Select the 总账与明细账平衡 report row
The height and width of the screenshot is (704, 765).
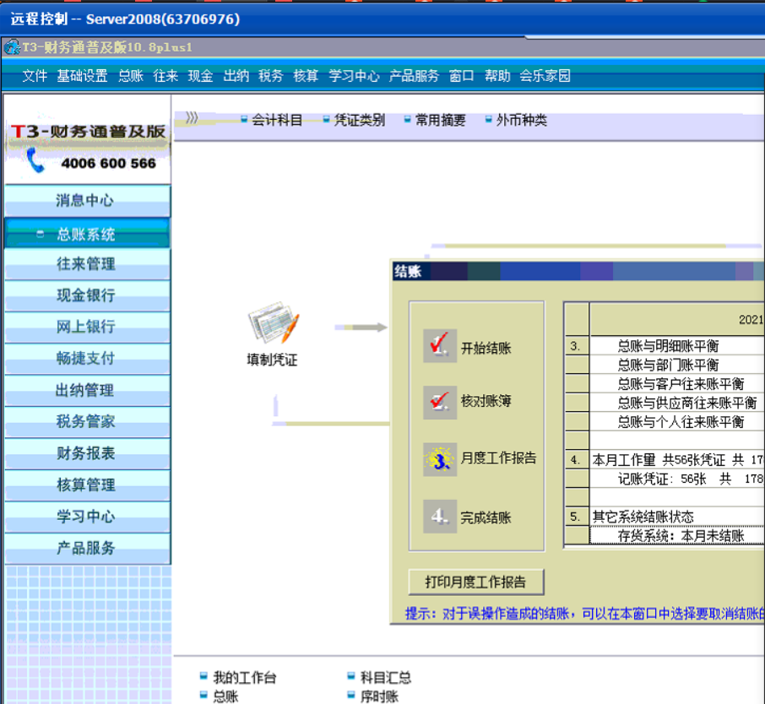click(676, 346)
